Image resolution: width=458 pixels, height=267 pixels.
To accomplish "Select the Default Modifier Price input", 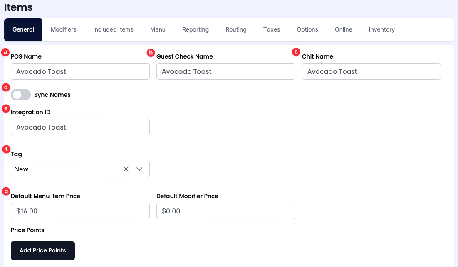I will pos(226,211).
